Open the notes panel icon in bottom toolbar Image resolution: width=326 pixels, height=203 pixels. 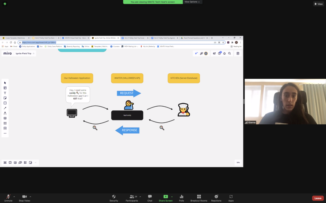30,163
